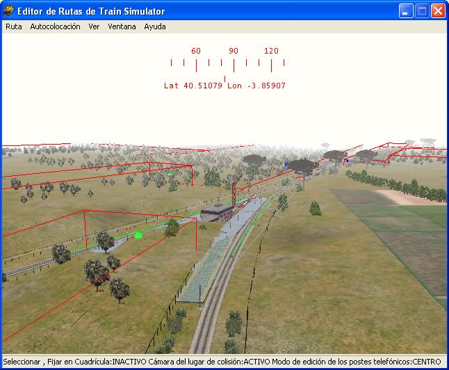Image resolution: width=449 pixels, height=370 pixels.
Task: Click the blue marker near the large tree
Action: 286,164
